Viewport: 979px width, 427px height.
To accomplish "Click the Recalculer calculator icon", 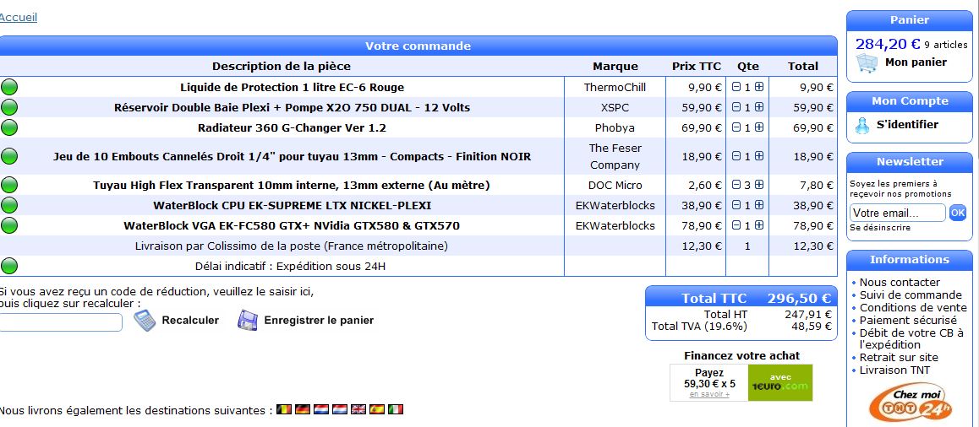I will click(145, 321).
